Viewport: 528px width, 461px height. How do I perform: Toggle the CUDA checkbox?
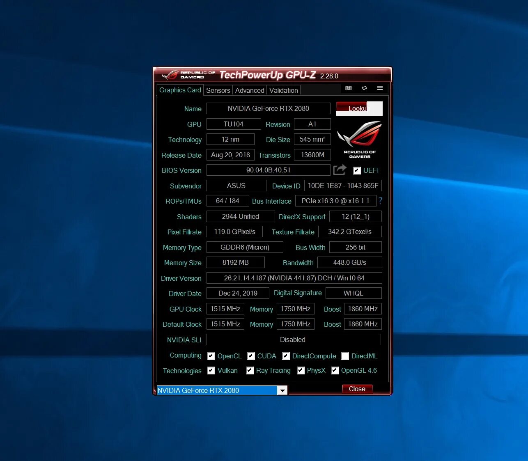point(251,356)
